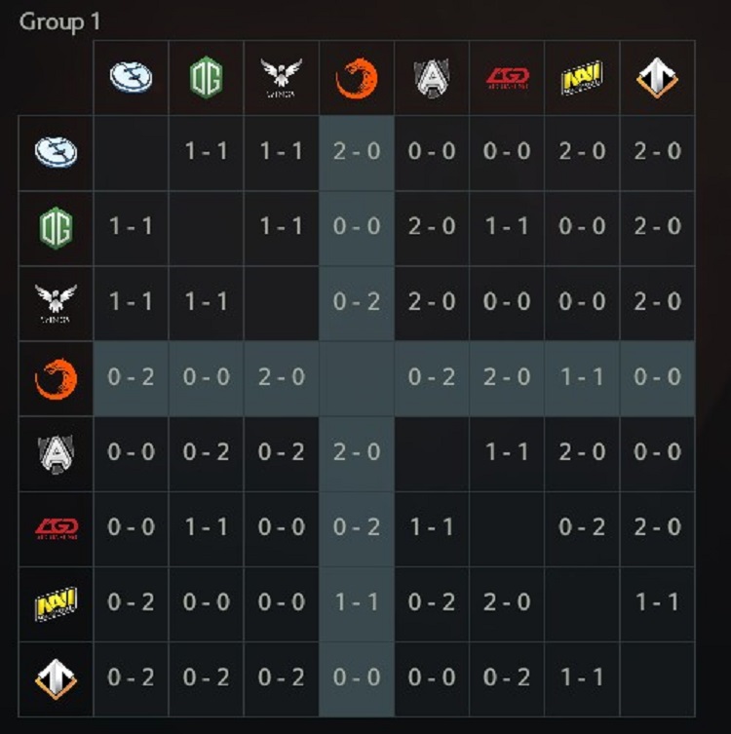731x734 pixels.
Task: Click the OG logo in the top header row
Action: pyautogui.click(x=206, y=78)
